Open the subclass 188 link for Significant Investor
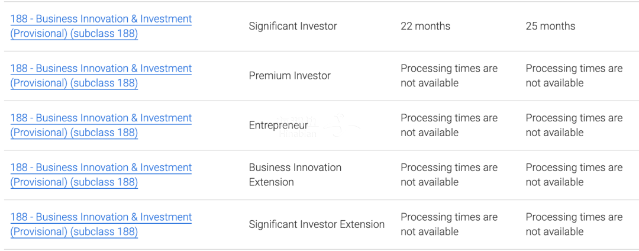This screenshot has width=639, height=251. click(x=101, y=26)
